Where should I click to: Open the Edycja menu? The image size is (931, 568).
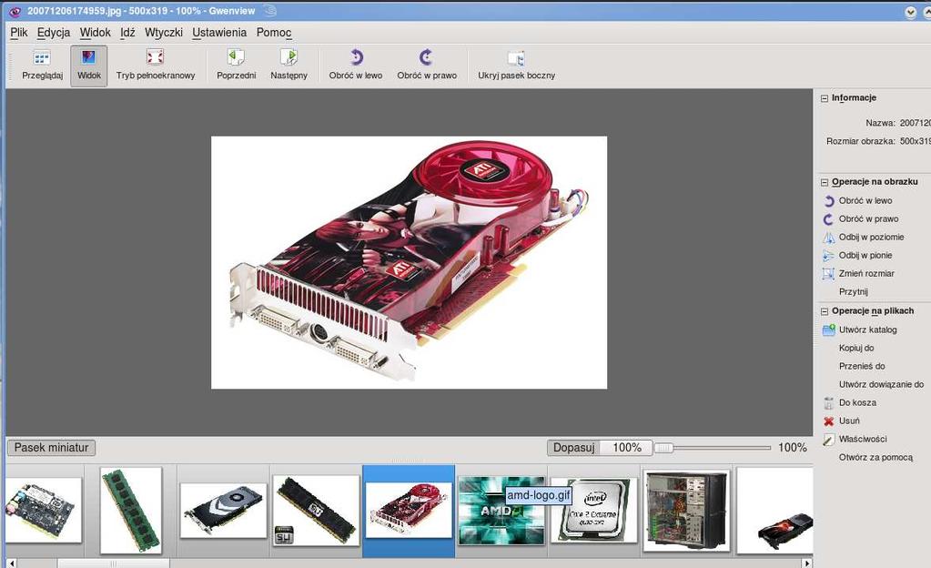click(x=54, y=32)
